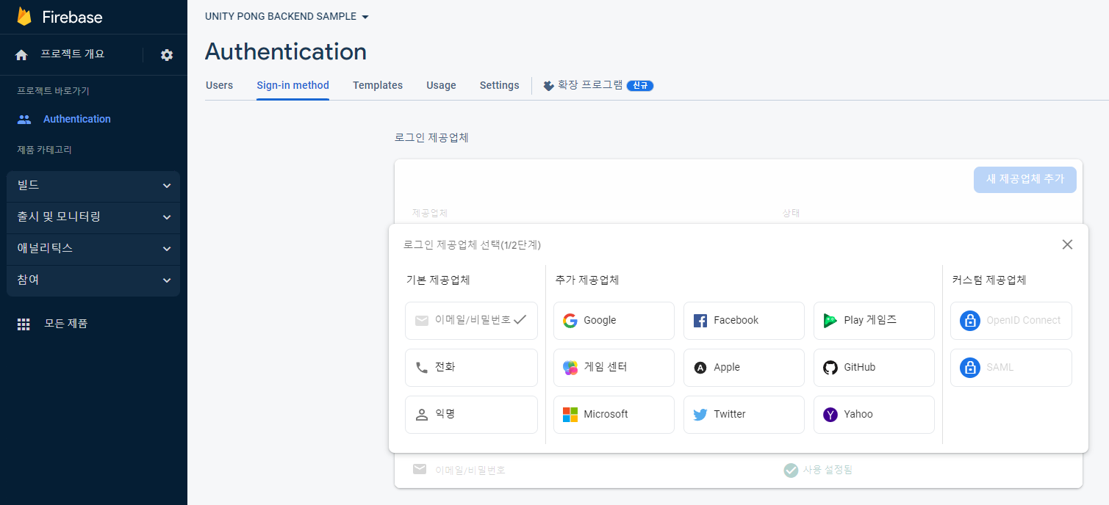Pick the Yahoo provider button
This screenshot has height=505, width=1109.
pyautogui.click(x=874, y=415)
